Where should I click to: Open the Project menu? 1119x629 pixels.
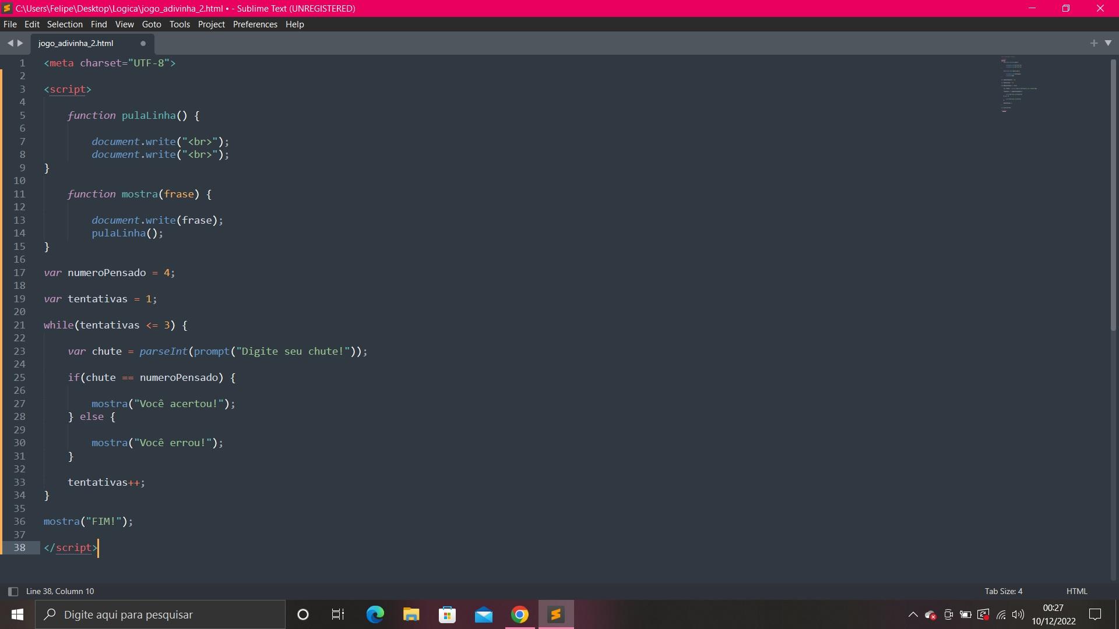pyautogui.click(x=211, y=24)
